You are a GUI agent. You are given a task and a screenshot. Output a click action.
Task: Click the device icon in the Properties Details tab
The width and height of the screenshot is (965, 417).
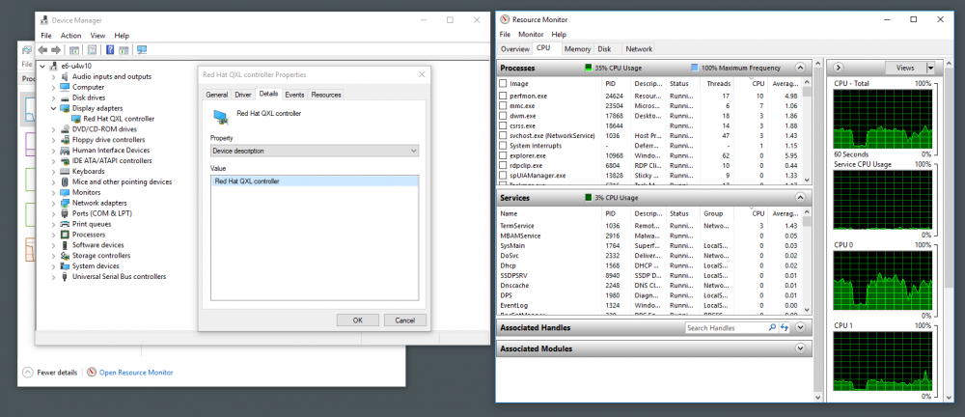(220, 117)
